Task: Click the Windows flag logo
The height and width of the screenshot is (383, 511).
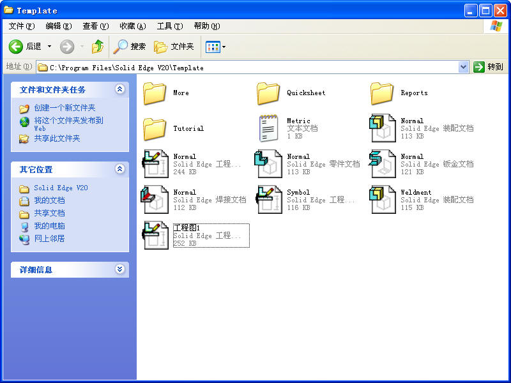Action: pos(496,26)
